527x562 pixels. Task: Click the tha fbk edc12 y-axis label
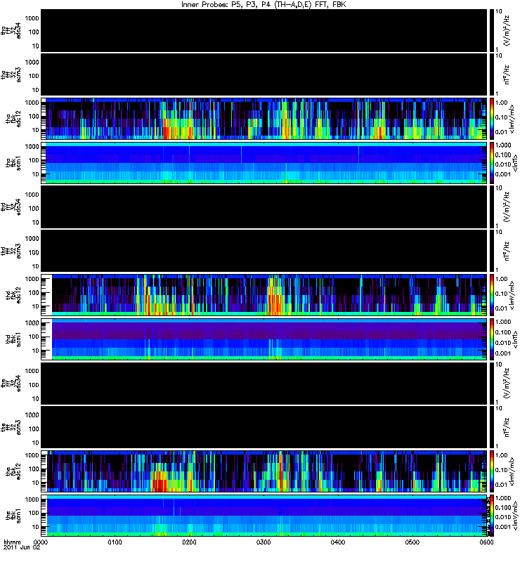(x=13, y=118)
